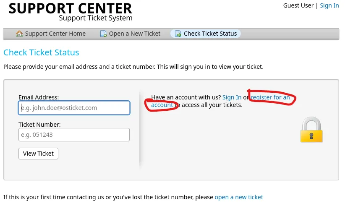Click Sign In link in page header
Screen dimensions: 345x206
pyautogui.click(x=329, y=5)
